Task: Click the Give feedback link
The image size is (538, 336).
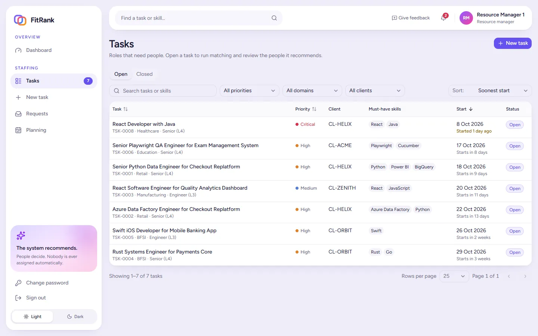Action: [x=411, y=18]
